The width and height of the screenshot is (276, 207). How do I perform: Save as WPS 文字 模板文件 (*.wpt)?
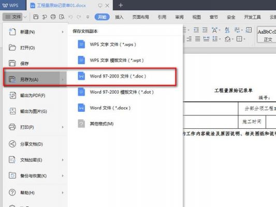pyautogui.click(x=125, y=60)
